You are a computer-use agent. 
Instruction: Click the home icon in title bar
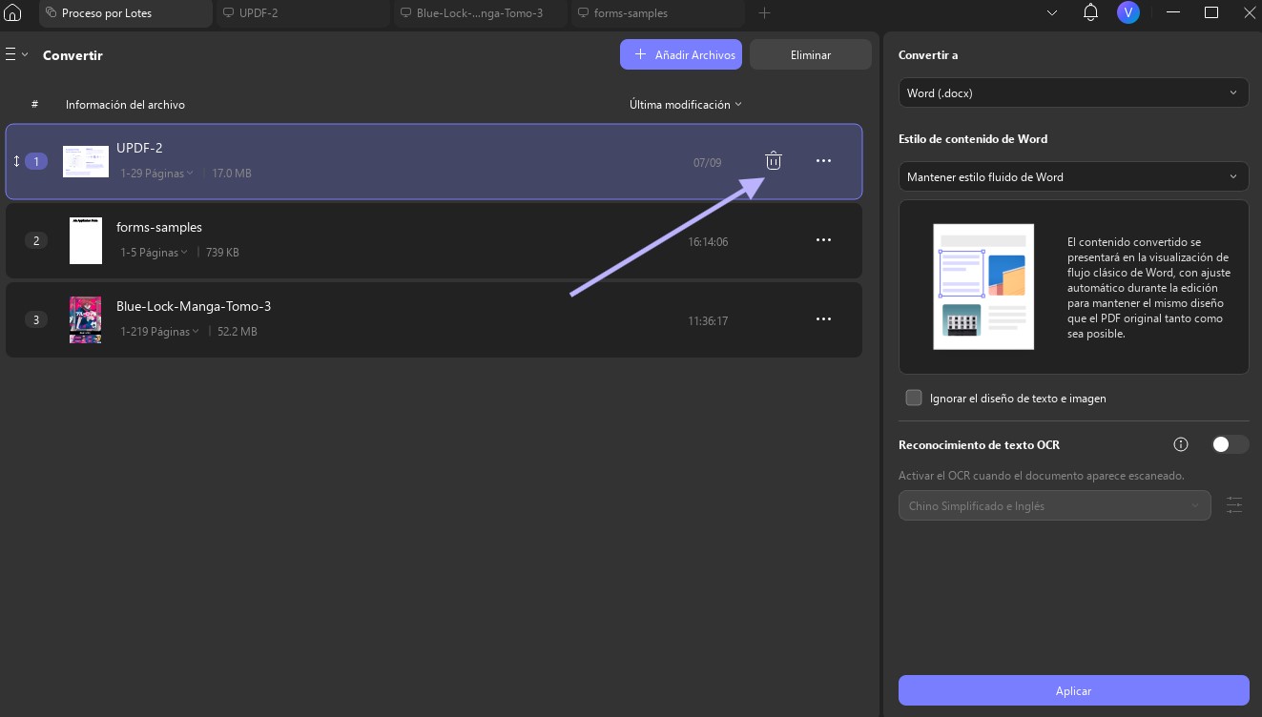click(12, 13)
